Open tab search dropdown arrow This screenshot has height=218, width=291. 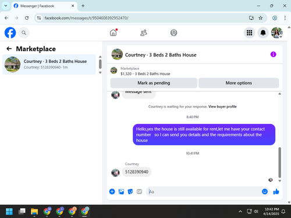tap(6, 6)
